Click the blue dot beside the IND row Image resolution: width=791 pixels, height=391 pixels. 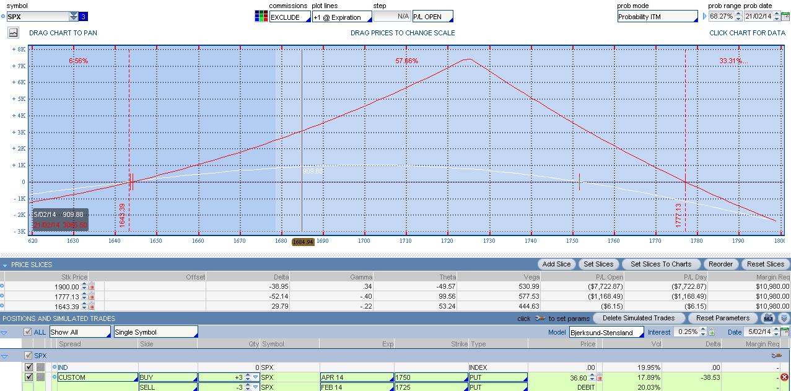(x=55, y=367)
